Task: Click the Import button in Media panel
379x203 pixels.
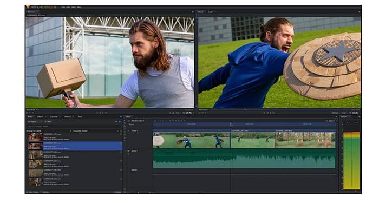Action: [x=32, y=122]
